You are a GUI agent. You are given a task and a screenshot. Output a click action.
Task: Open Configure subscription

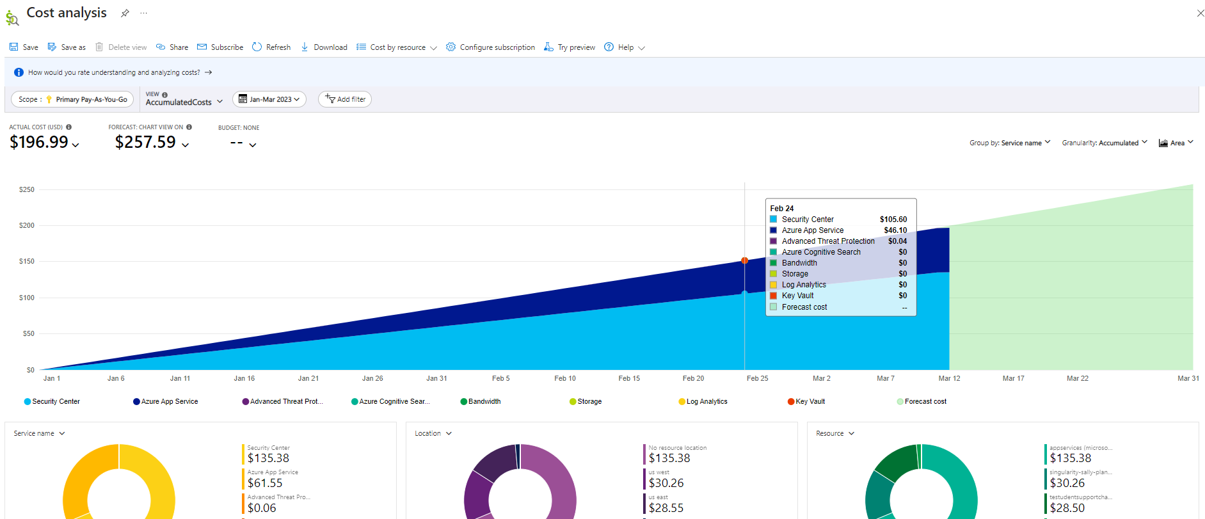[x=490, y=47]
